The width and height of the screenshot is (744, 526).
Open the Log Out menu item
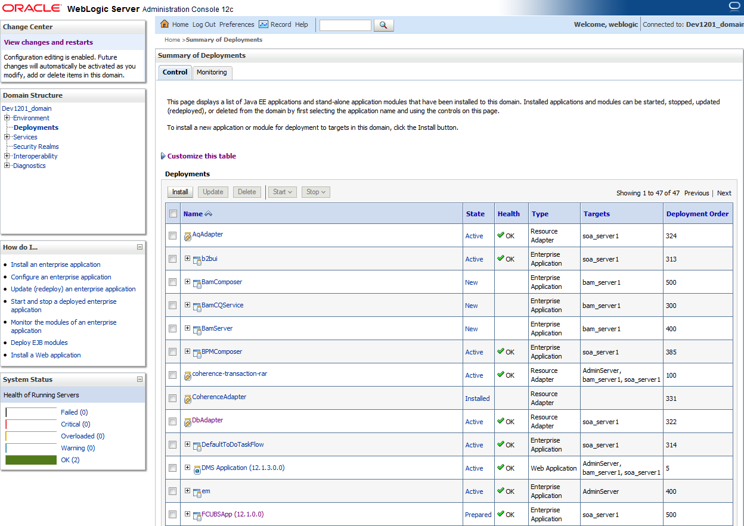point(204,24)
